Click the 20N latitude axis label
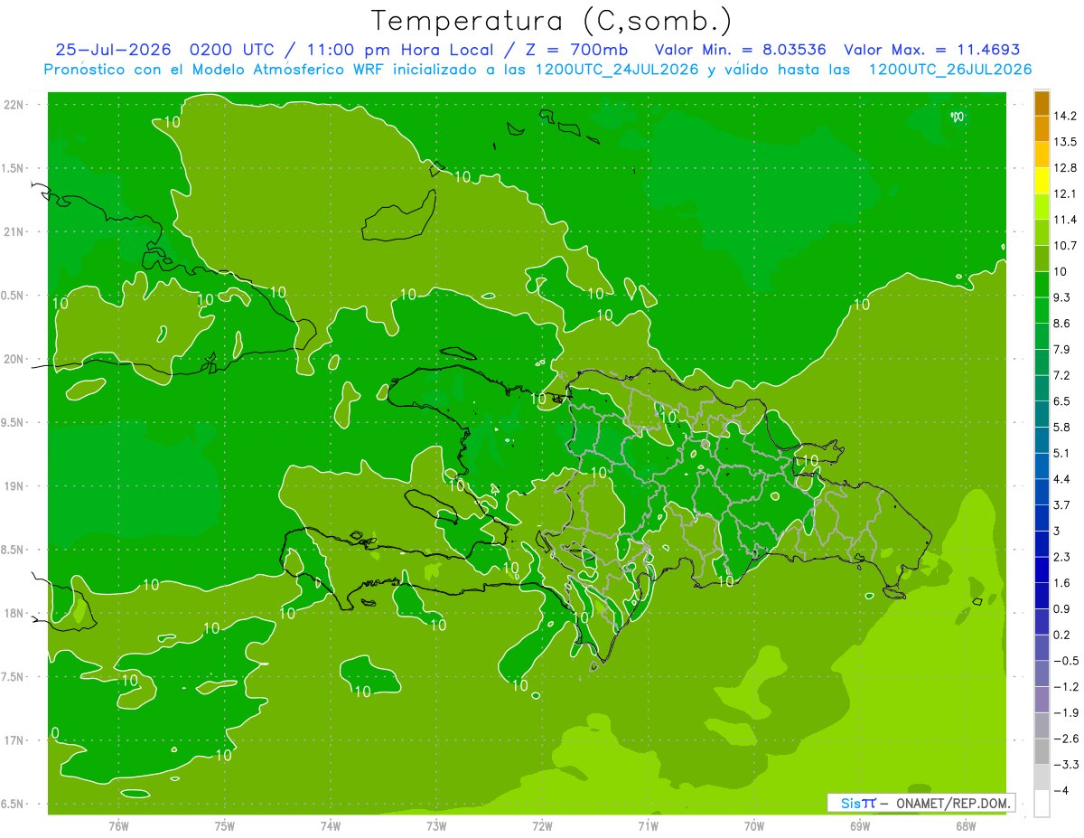Image resolution: width=1084 pixels, height=838 pixels. click(x=15, y=359)
